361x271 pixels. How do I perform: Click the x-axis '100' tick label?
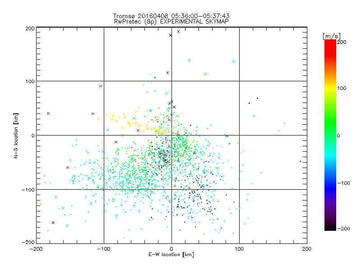pyautogui.click(x=239, y=249)
